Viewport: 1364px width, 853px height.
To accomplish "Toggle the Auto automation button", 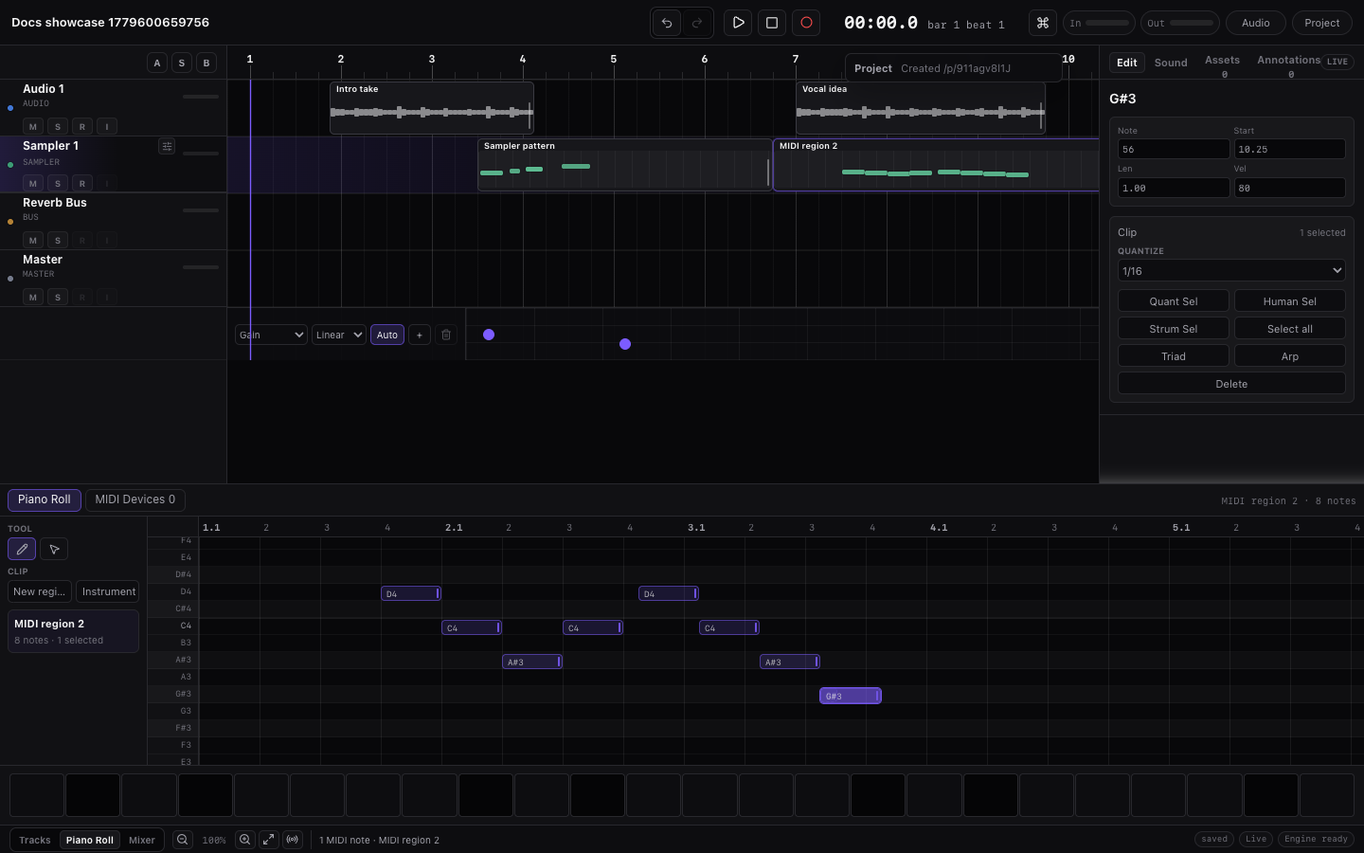I will coord(387,335).
